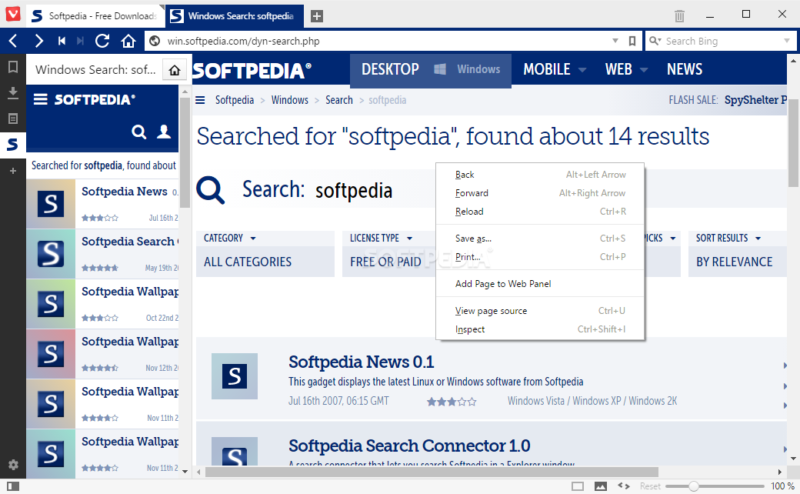
Task: Open the hamburger menu in web panel
Action: click(40, 99)
